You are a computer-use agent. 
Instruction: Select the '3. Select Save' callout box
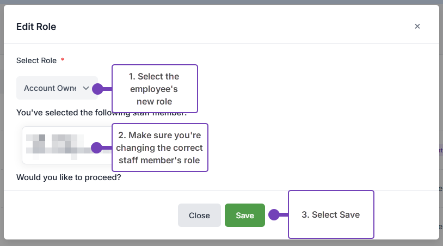coord(331,214)
